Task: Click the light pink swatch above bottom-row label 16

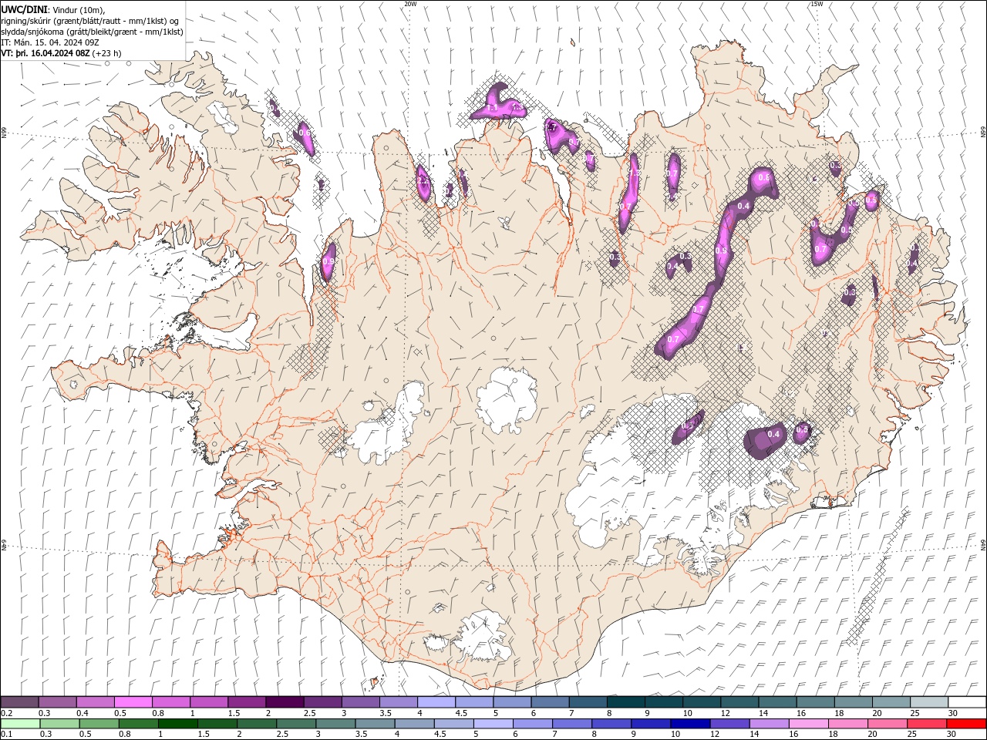Action: 807,724
